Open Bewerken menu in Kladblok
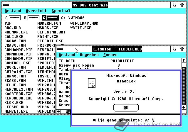This screenshot has width=188, height=132. click(89, 55)
